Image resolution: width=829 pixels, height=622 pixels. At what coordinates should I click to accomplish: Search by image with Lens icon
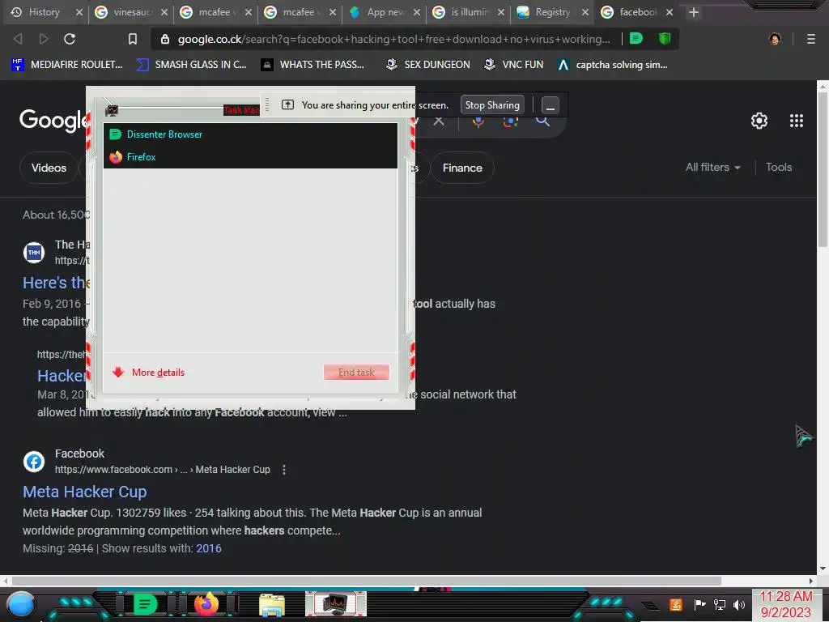point(511,121)
